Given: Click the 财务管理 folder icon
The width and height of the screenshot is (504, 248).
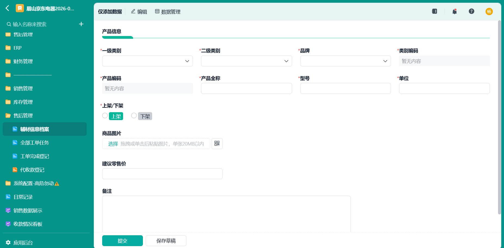Looking at the screenshot, I should point(8,62).
